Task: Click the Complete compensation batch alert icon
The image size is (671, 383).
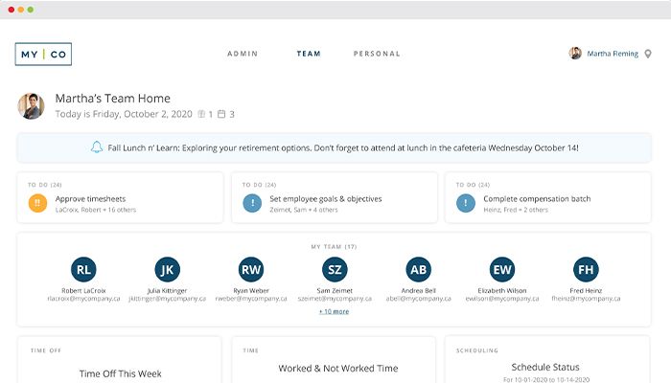Action: (466, 203)
